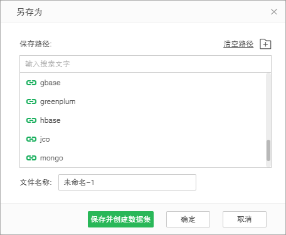Click the new folder icon

click(265, 44)
